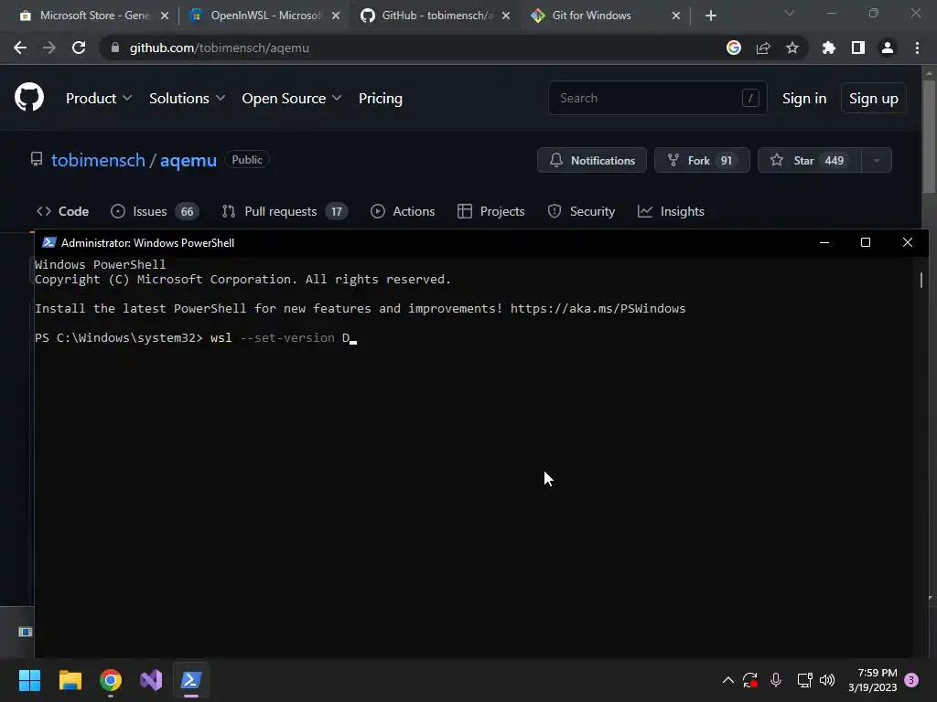Open Chrome extensions puzzle icon

pyautogui.click(x=829, y=48)
